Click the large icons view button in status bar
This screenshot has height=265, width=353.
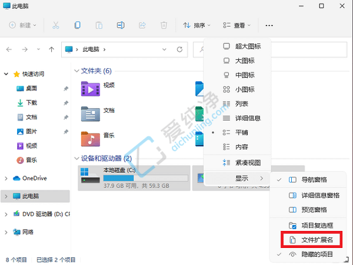coord(347,260)
